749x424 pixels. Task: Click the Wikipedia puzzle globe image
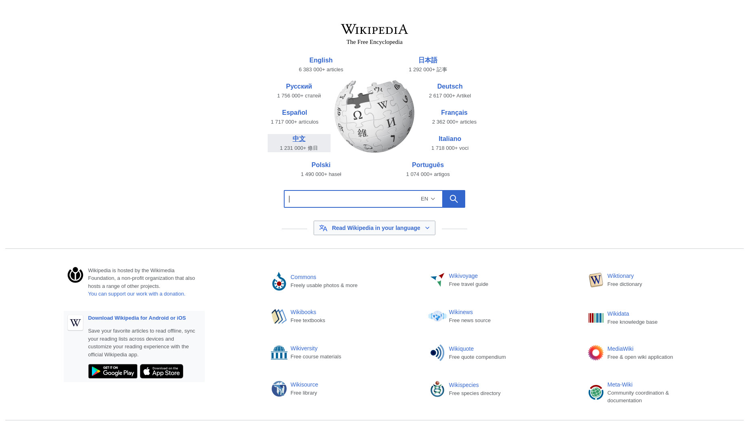pos(374,116)
